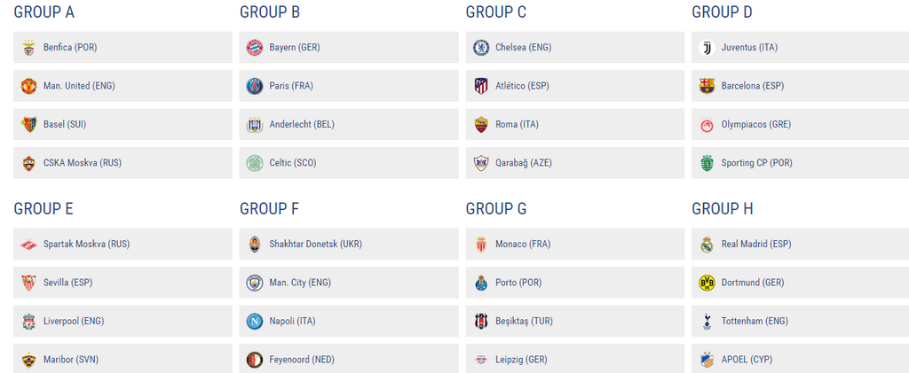Click the Porto club crest
909x373 pixels.
pos(480,283)
